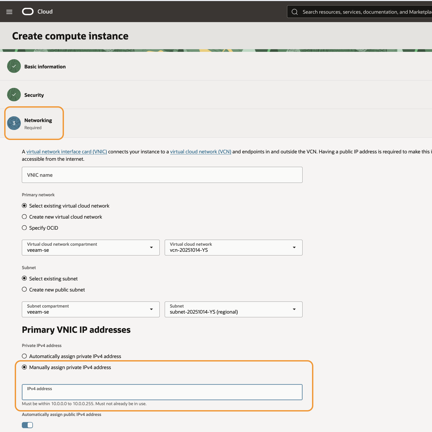
Task: Click the Security step checkmark icon
Action: 14,95
